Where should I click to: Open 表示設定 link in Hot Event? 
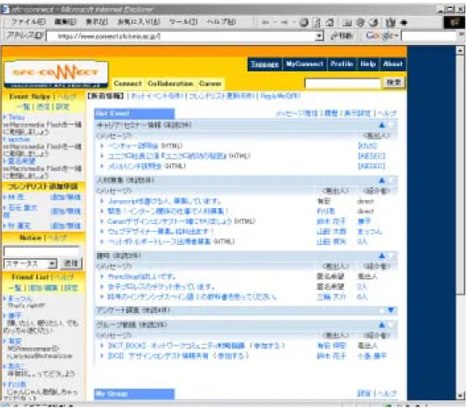click(x=358, y=114)
